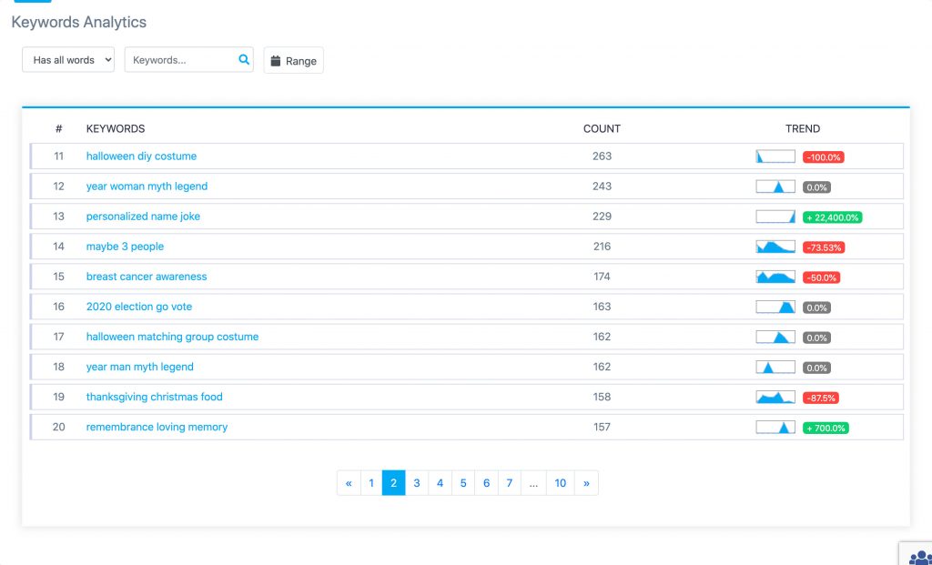
Task: Click the trend sparkline for thanksgiving christmas food
Action: click(x=775, y=397)
